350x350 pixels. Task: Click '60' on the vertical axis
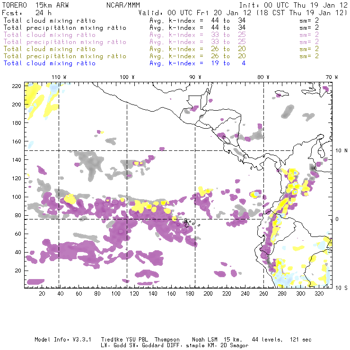(x=18, y=234)
